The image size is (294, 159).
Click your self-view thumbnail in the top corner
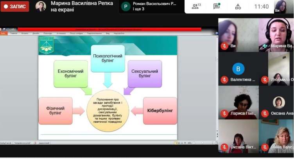(x=283, y=7)
